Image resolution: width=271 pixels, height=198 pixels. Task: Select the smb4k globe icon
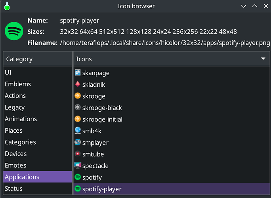pyautogui.click(x=78, y=130)
